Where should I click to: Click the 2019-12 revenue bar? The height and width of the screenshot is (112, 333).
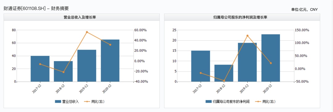[87, 66]
